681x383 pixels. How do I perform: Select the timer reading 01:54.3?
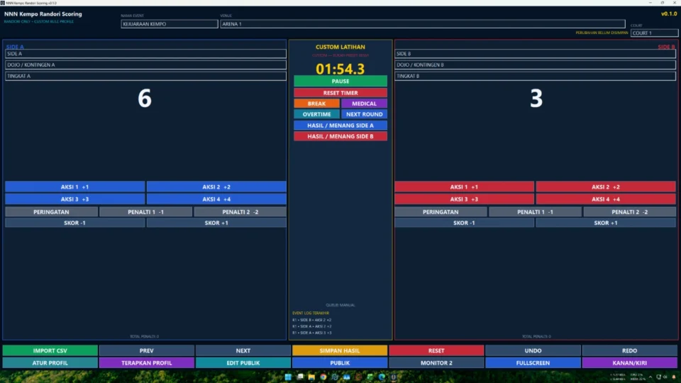[x=340, y=69]
